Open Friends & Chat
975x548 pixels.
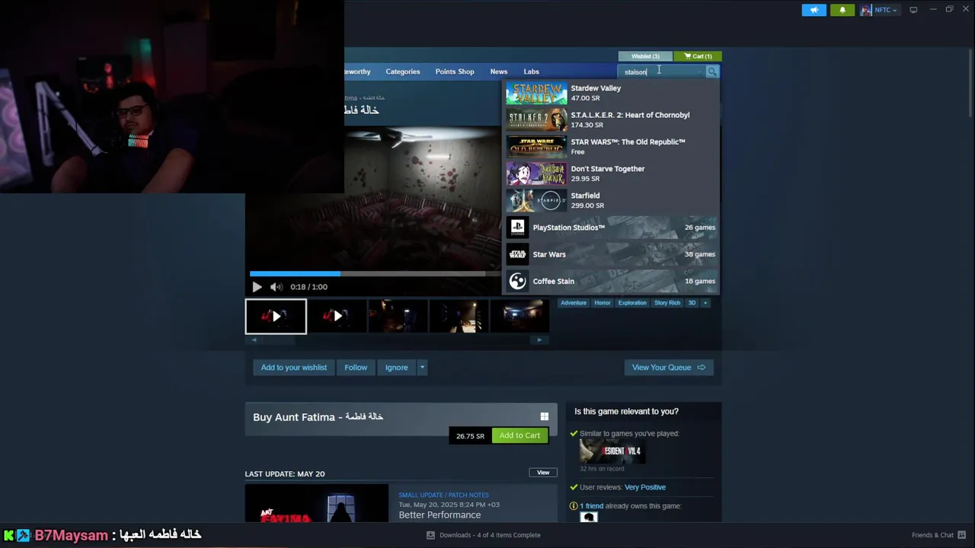(x=938, y=535)
